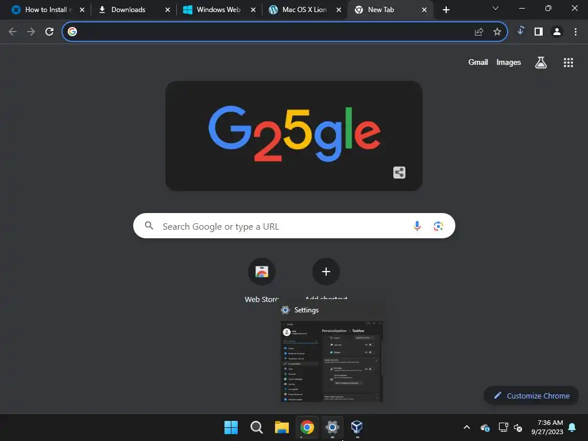Close the Mac OS X Lion tab
This screenshot has height=441, width=588.
click(x=339, y=10)
